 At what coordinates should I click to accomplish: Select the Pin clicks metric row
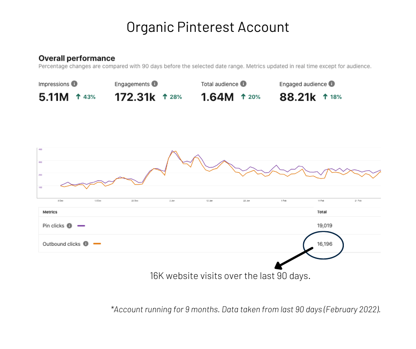(210, 225)
